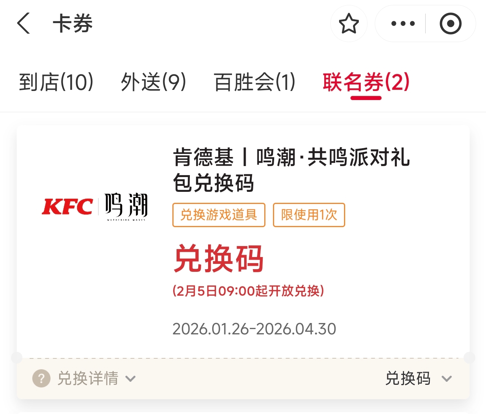486x414 pixels.
Task: Open the three-dots more menu
Action: [x=403, y=24]
